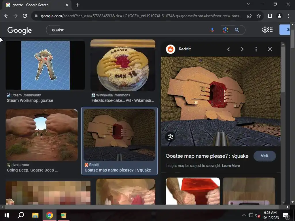Viewport: 295px width, 221px height.
Task: Open the second related image thumbnail
Action: [x=249, y=191]
